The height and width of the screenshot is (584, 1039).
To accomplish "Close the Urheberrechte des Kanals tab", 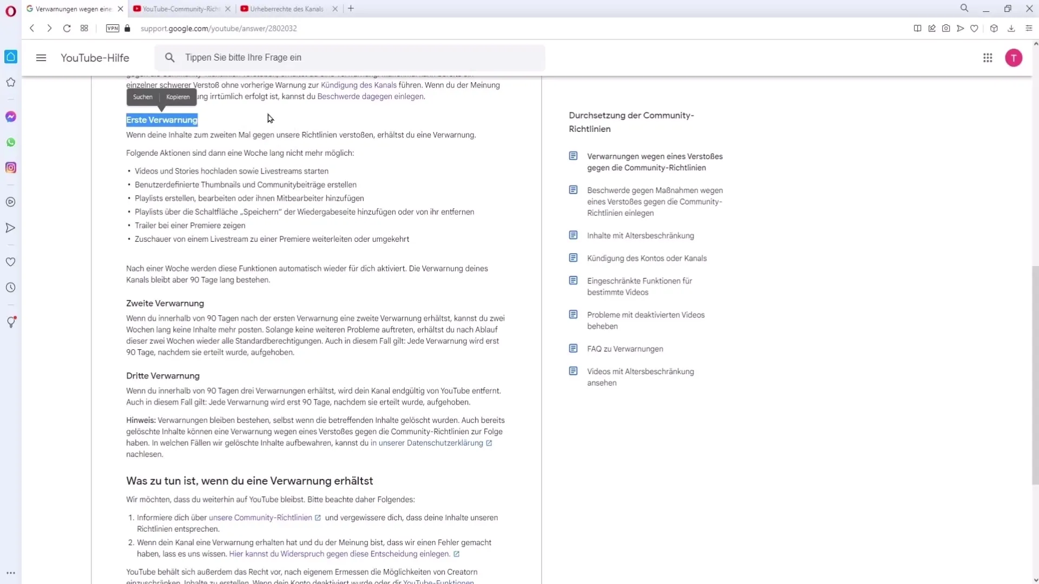I will click(335, 9).
